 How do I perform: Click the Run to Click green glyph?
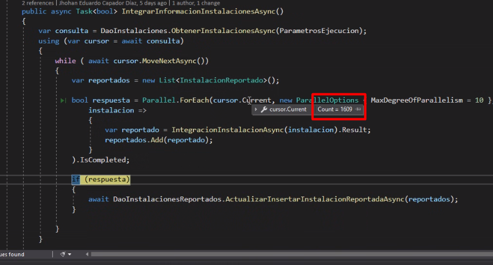tap(63, 100)
